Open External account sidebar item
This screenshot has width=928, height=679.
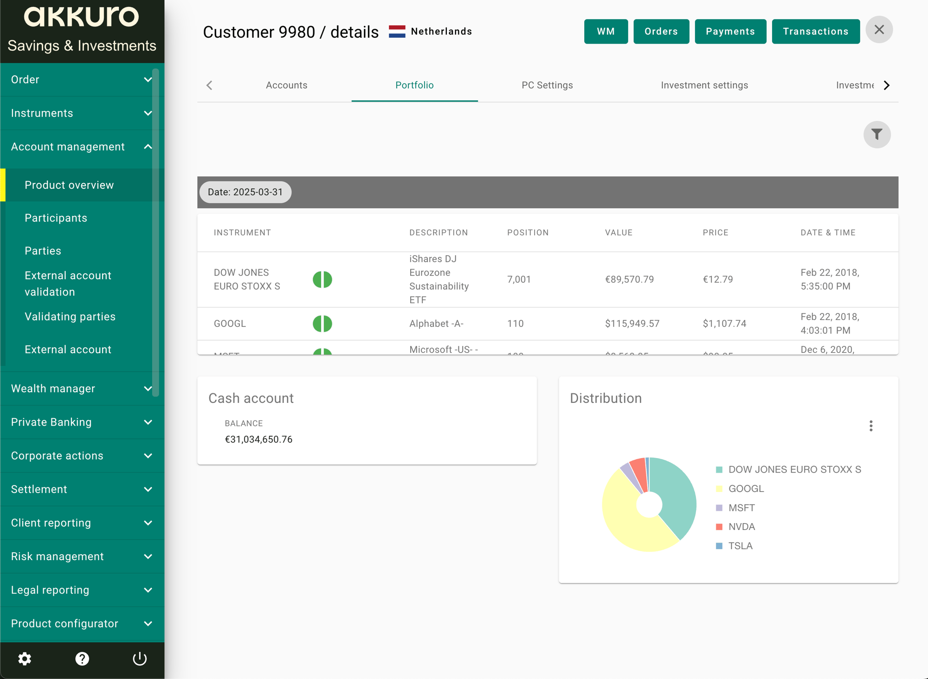[x=82, y=349]
